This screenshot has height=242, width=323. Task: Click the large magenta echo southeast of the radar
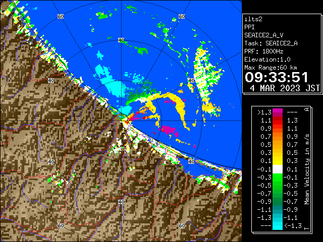(x=170, y=130)
